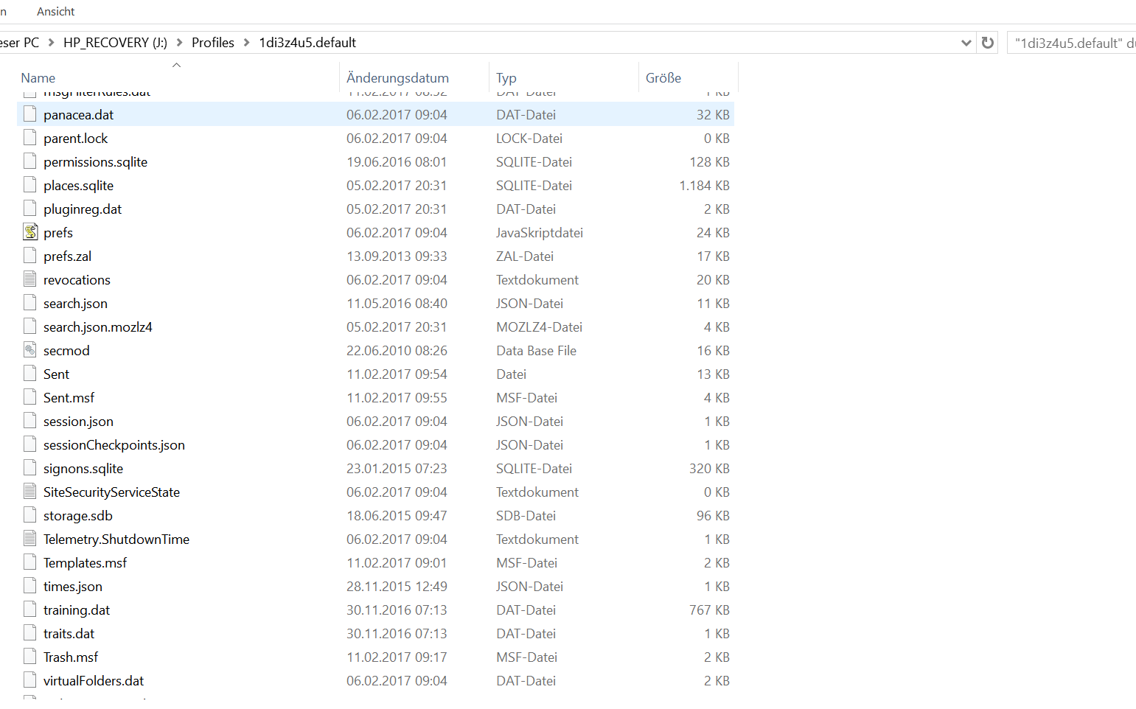Click the type label JavaSkriptdatei
The image size is (1136, 709).
tap(540, 233)
